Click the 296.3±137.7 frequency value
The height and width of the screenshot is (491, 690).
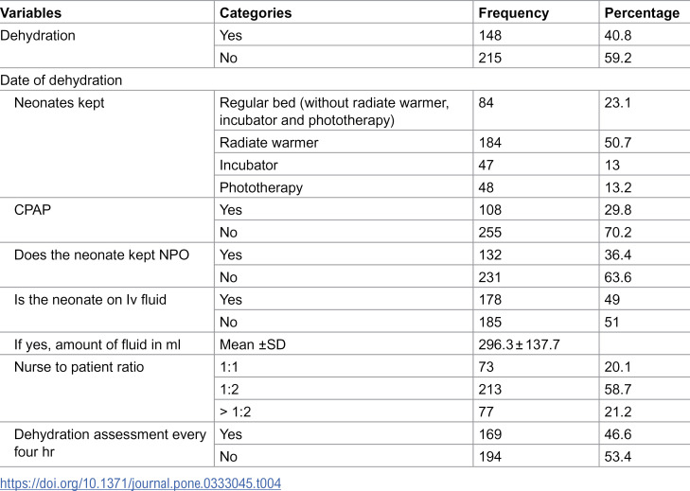tap(520, 344)
